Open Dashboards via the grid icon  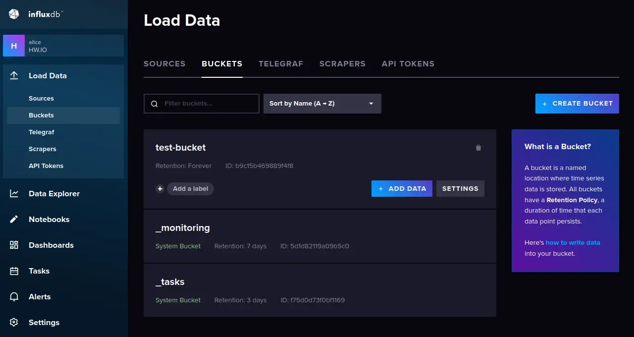[x=14, y=245]
